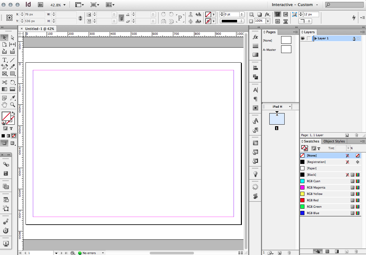Viewport: 366px width, 255px height.
Task: Open the Table panel icon
Action: click(255, 143)
